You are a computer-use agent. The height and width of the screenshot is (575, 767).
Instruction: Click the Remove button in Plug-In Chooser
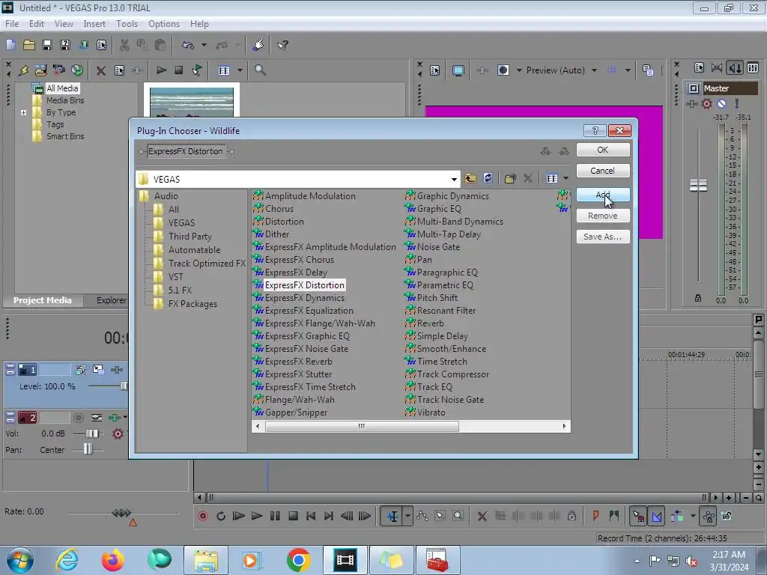(x=603, y=216)
